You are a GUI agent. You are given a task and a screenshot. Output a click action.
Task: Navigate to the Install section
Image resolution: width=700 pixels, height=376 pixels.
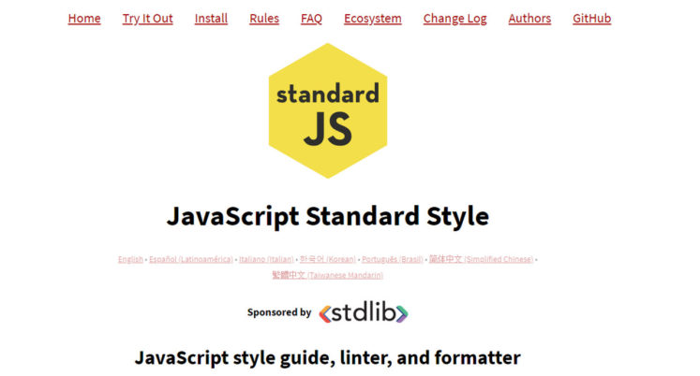[211, 19]
